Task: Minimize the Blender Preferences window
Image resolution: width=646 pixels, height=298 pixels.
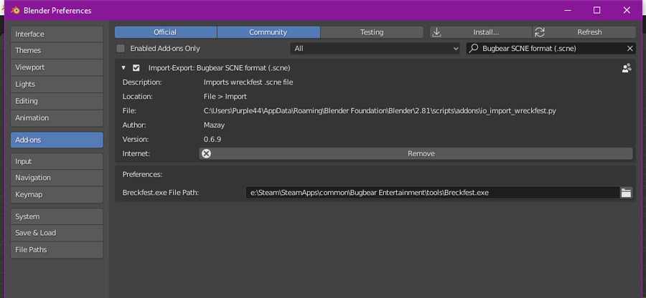Action: [567, 10]
